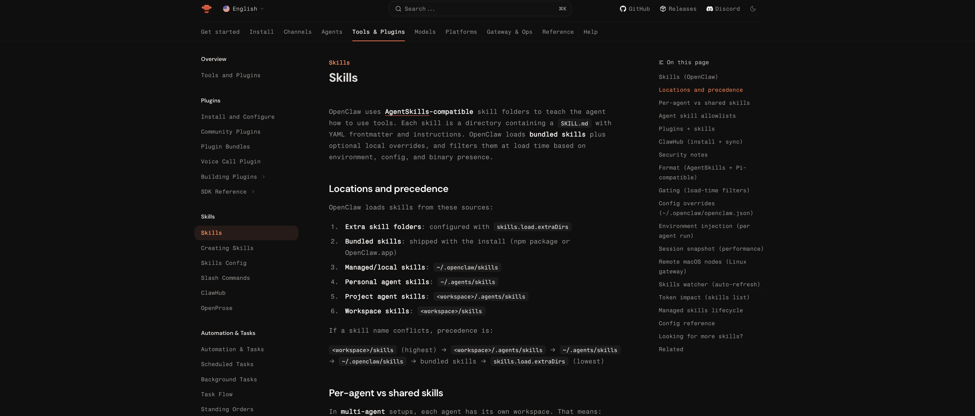The width and height of the screenshot is (975, 416).
Task: Expand Building Plugins chevron
Action: coord(263,177)
